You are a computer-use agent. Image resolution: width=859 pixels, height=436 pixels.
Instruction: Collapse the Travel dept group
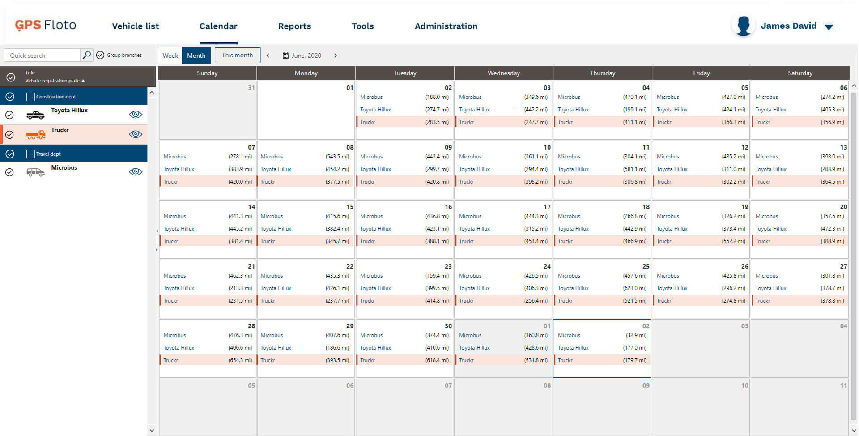tap(30, 154)
